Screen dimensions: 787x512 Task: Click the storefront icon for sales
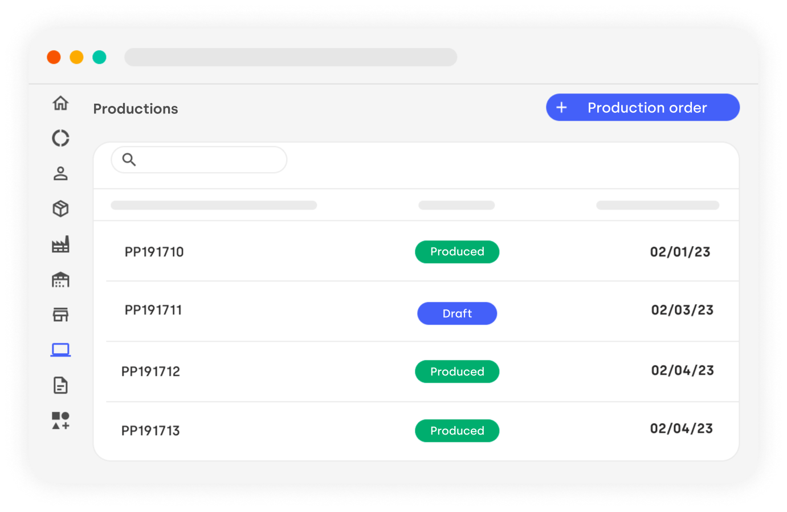point(61,314)
